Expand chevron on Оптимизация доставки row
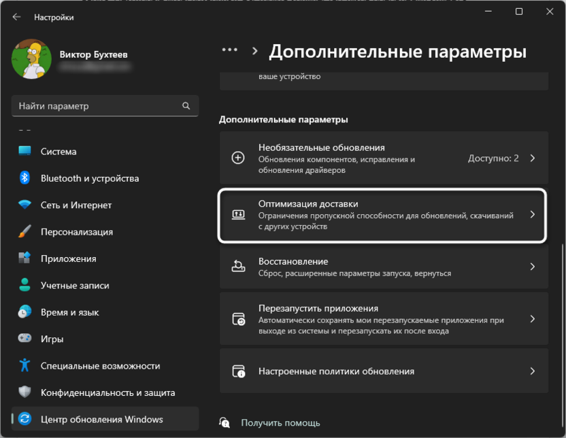Viewport: 566px width, 438px height. pyautogui.click(x=533, y=215)
